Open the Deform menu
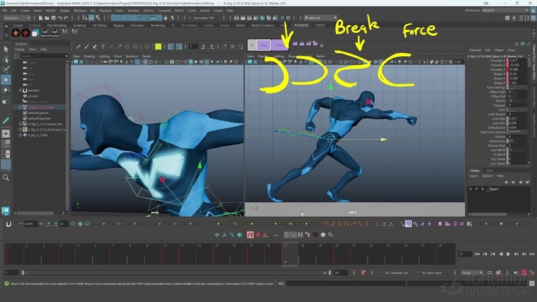Screen dimensions: 537x302 [148, 10]
